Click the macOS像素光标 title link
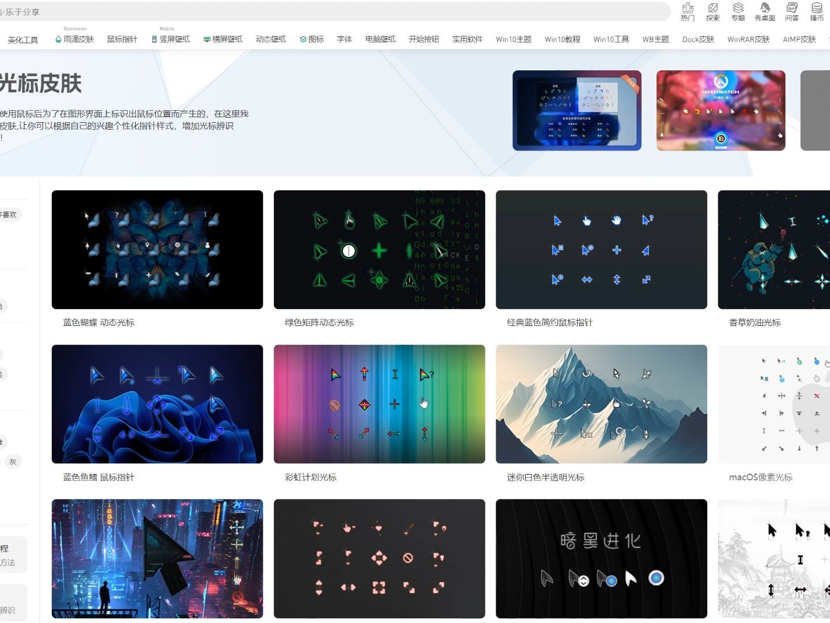The image size is (830, 623). coord(761,477)
